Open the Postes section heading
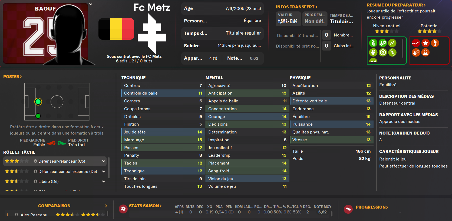 tap(12, 77)
